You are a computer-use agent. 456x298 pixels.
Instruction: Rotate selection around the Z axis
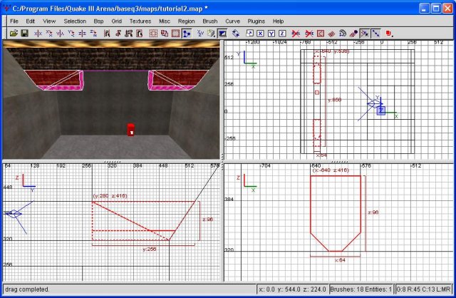(x=93, y=34)
